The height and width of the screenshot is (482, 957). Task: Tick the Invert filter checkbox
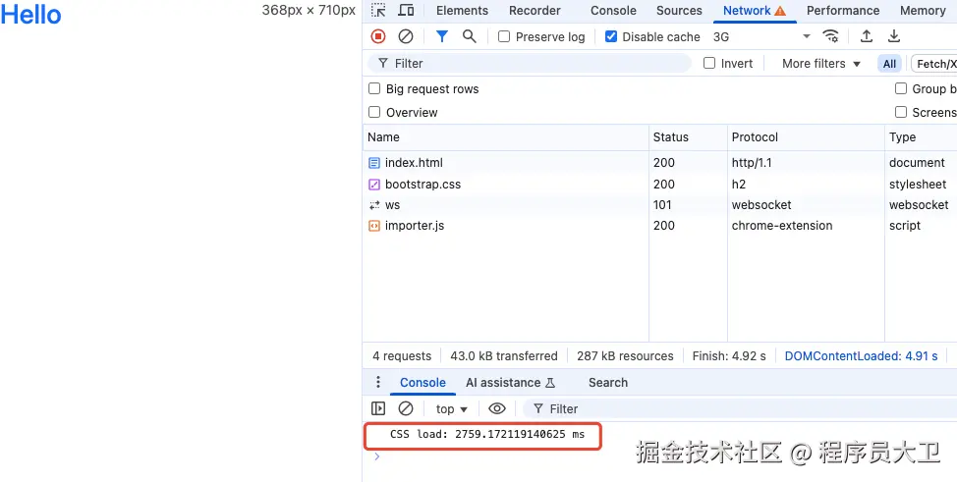click(709, 63)
